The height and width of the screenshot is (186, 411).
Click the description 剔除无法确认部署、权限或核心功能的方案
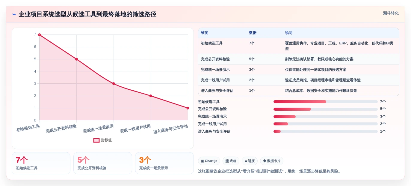click(x=319, y=59)
